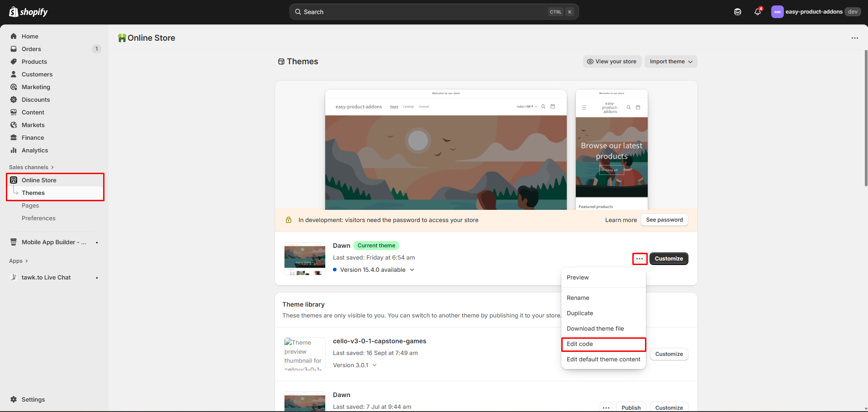Go to Home in the sidebar

tap(30, 36)
